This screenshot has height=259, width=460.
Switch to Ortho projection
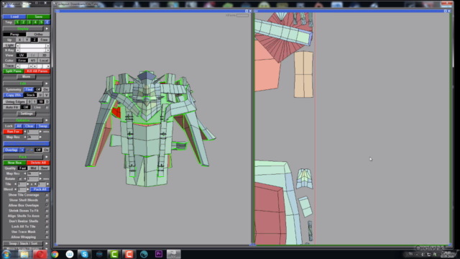[x=38, y=35]
